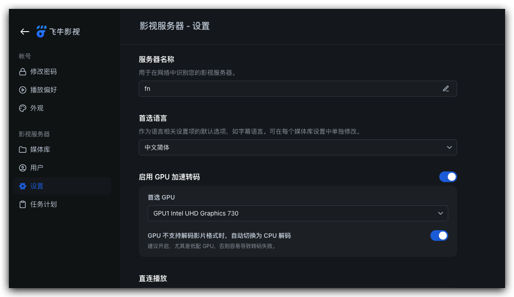Open the 首选语言 dropdown
This screenshot has height=297, width=514.
click(297, 147)
